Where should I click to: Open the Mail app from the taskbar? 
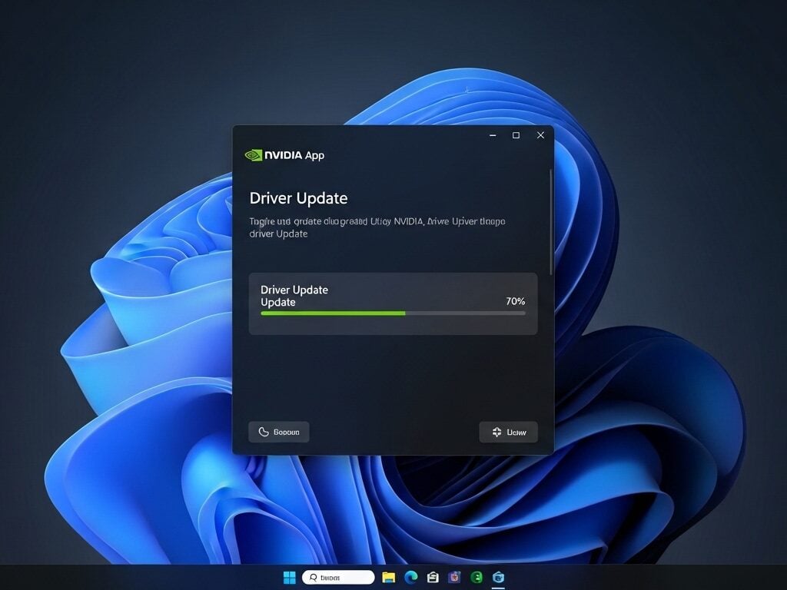pyautogui.click(x=433, y=577)
